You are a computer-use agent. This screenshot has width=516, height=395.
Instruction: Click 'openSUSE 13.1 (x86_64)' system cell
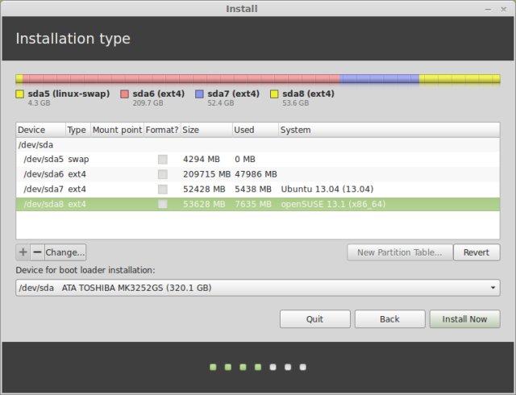tap(333, 204)
